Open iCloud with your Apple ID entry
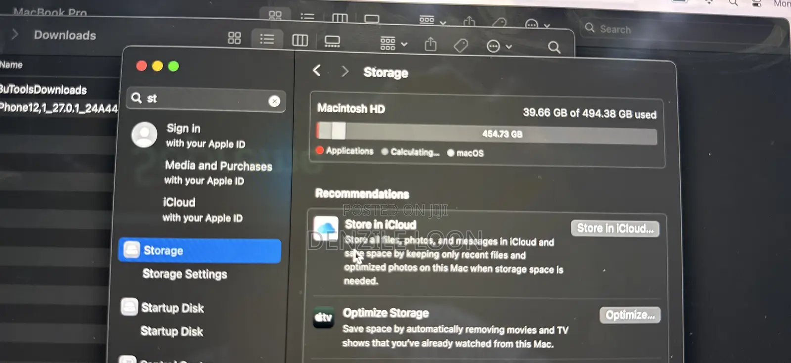This screenshot has width=791, height=363. (x=202, y=210)
